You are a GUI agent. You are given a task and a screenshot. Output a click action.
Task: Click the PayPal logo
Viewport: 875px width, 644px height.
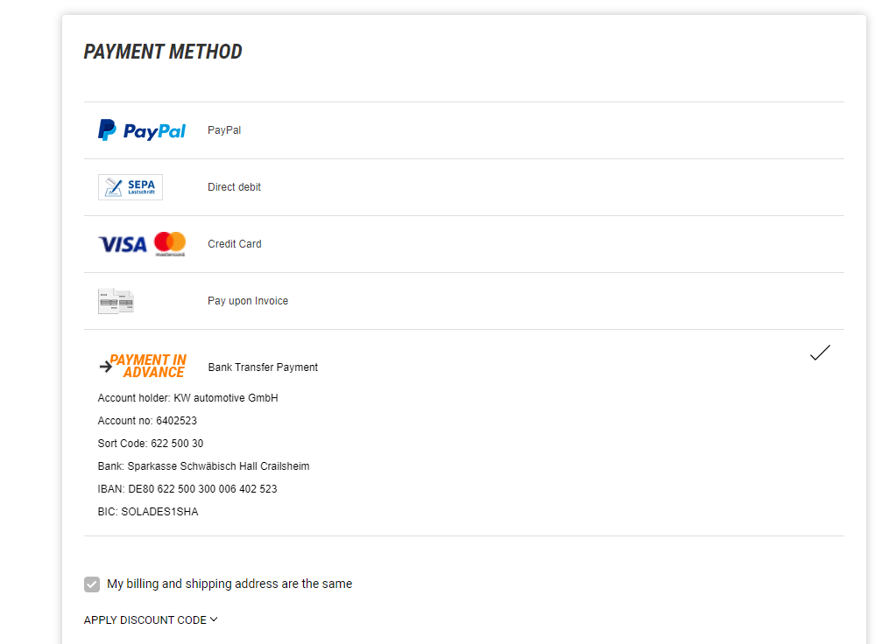click(142, 130)
